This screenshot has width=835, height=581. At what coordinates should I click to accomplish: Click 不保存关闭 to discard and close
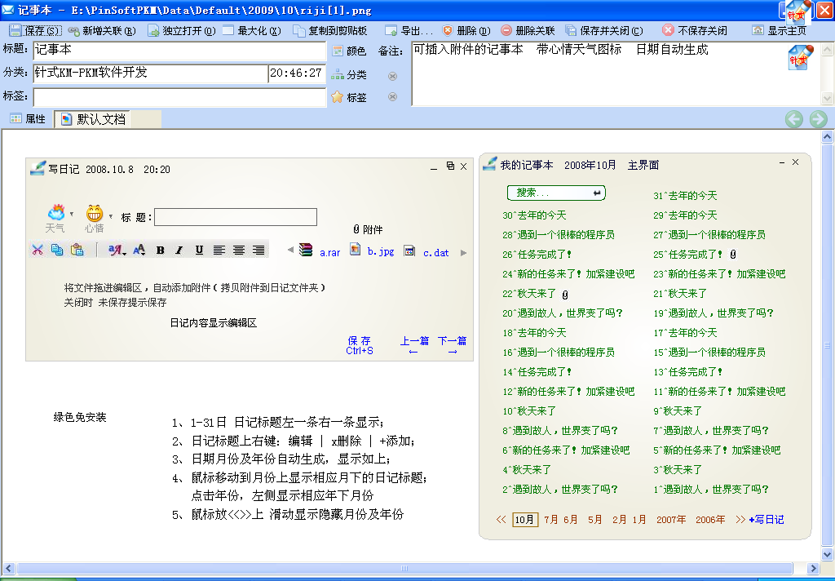tap(694, 30)
